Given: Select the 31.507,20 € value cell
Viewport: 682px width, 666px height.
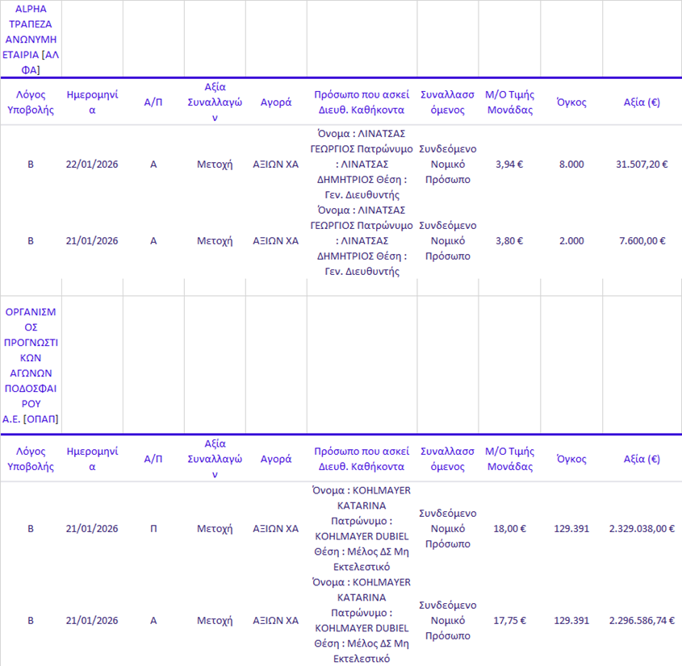Looking at the screenshot, I should 642,164.
